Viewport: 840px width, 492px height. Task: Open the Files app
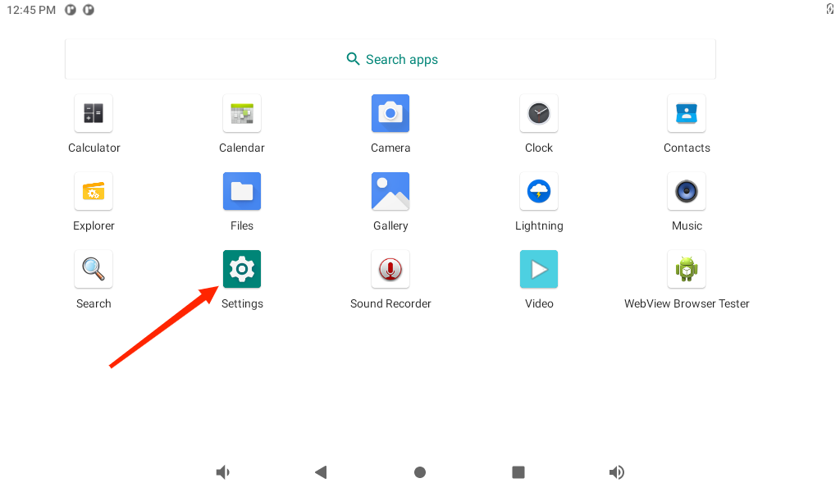242,191
